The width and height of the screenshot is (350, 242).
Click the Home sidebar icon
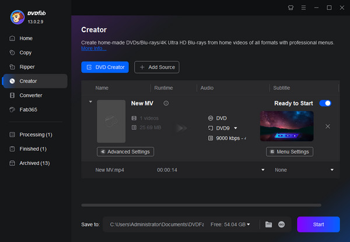12,38
